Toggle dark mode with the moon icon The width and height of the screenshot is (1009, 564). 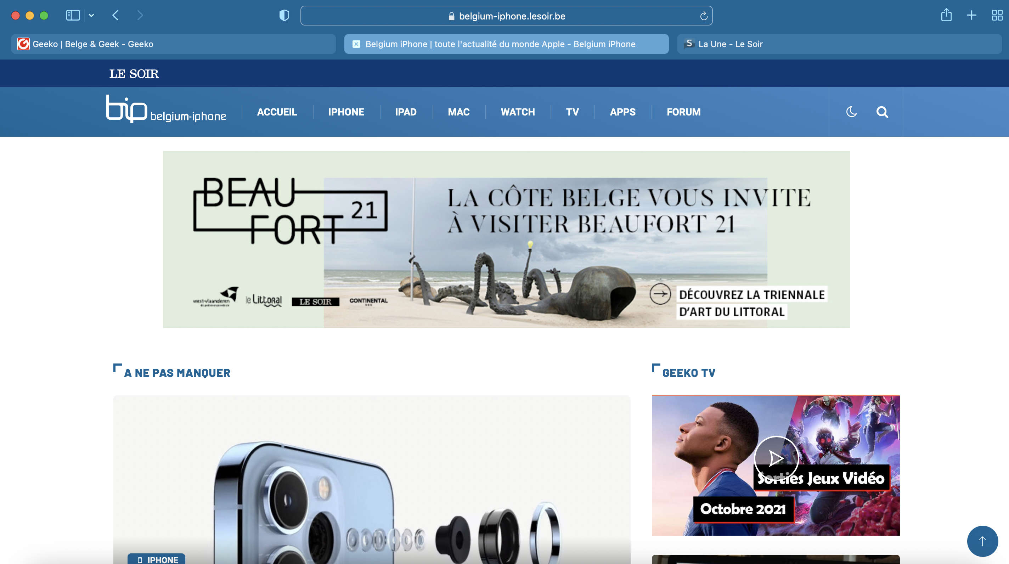[x=851, y=112]
